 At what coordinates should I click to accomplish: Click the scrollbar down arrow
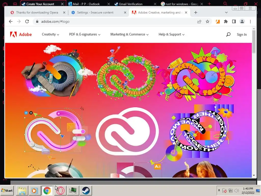point(254,175)
